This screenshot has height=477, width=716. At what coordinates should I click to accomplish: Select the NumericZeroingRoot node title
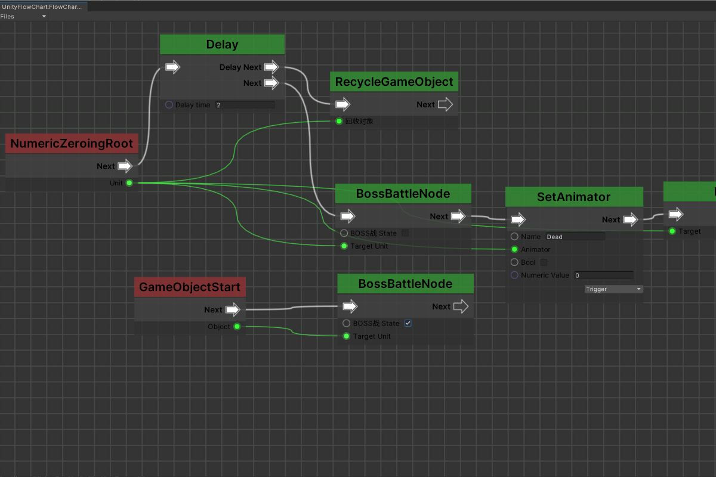[72, 144]
